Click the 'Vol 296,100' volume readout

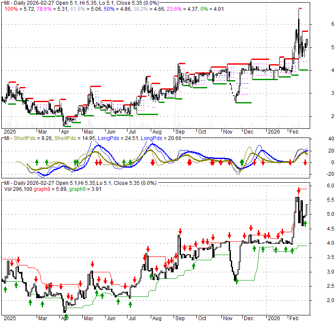click(x=18, y=189)
